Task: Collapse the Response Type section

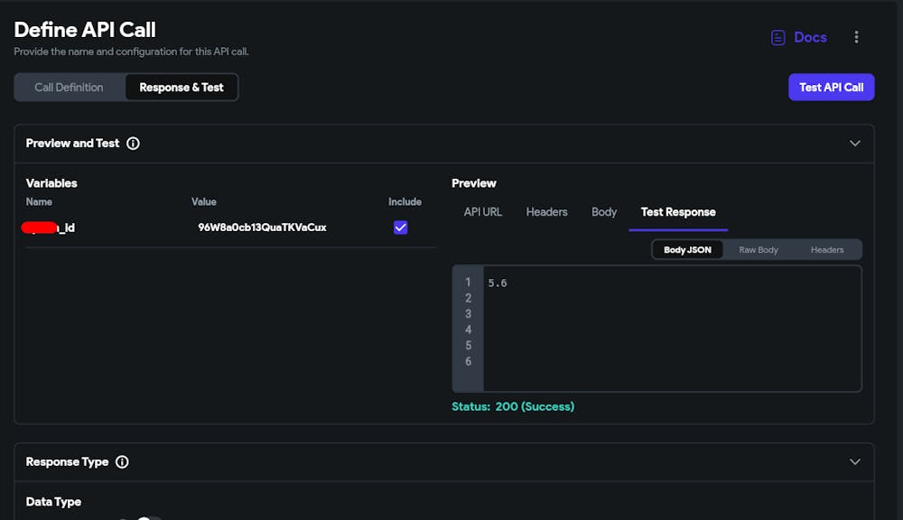Action: pyautogui.click(x=854, y=462)
